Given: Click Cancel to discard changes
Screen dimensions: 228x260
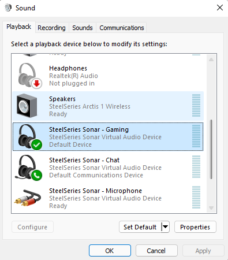Looking at the screenshot, I should click(x=156, y=251).
